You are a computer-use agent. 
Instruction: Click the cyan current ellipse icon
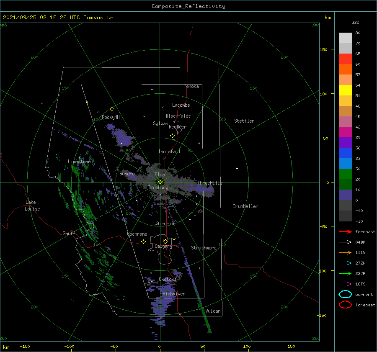click(x=345, y=294)
